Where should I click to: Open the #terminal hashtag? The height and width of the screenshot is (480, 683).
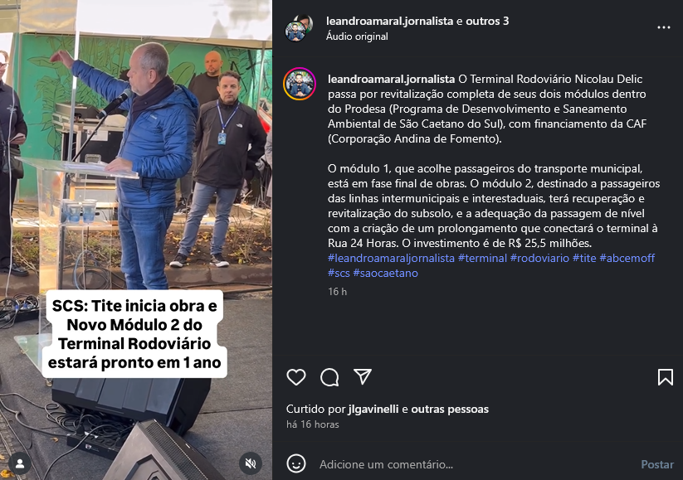[482, 258]
